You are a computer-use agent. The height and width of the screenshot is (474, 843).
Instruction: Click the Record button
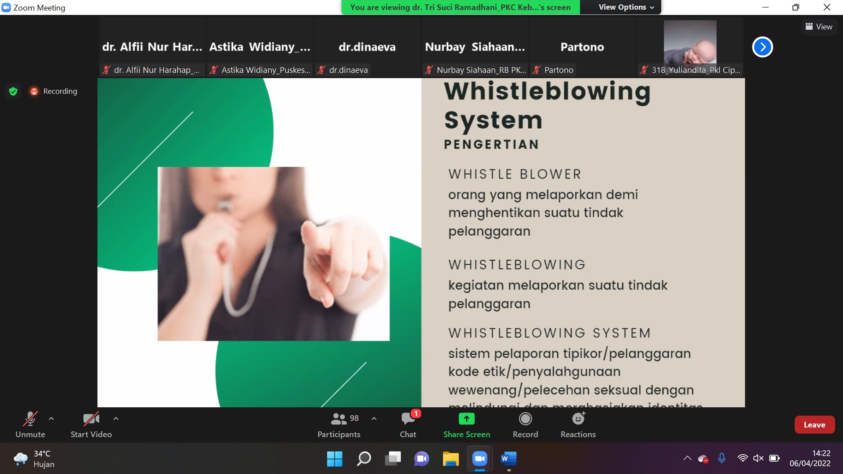tap(526, 424)
